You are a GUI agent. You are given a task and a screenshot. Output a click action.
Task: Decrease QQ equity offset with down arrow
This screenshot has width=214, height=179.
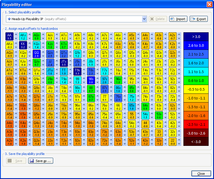[x=43, y=56]
